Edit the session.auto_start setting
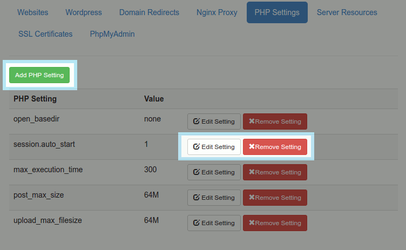 point(214,147)
